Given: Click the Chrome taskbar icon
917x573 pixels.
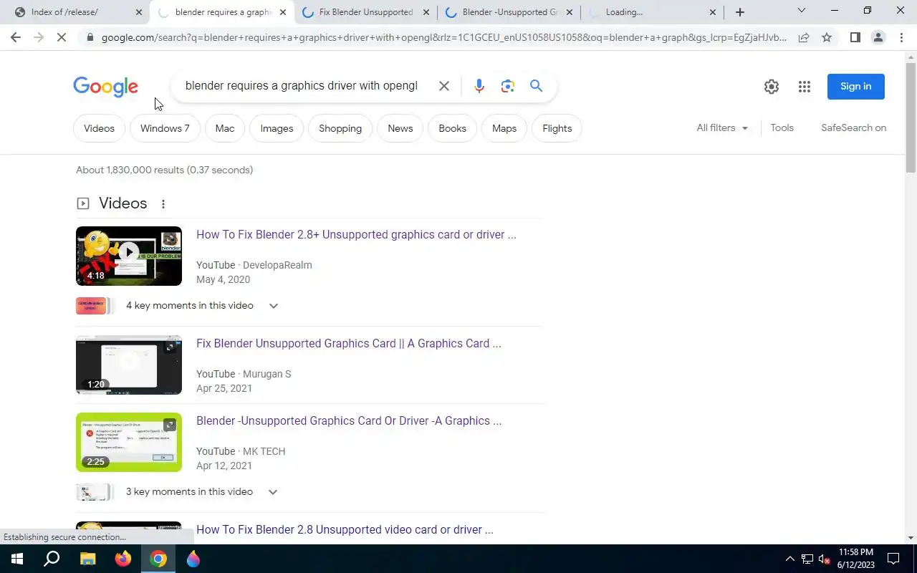Looking at the screenshot, I should (x=158, y=559).
